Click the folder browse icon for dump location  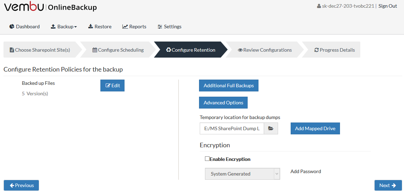271,128
